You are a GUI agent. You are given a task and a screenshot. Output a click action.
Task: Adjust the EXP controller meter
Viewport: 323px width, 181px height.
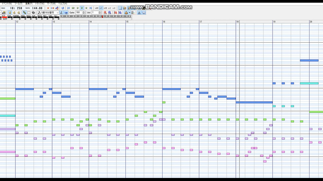pos(4,17)
